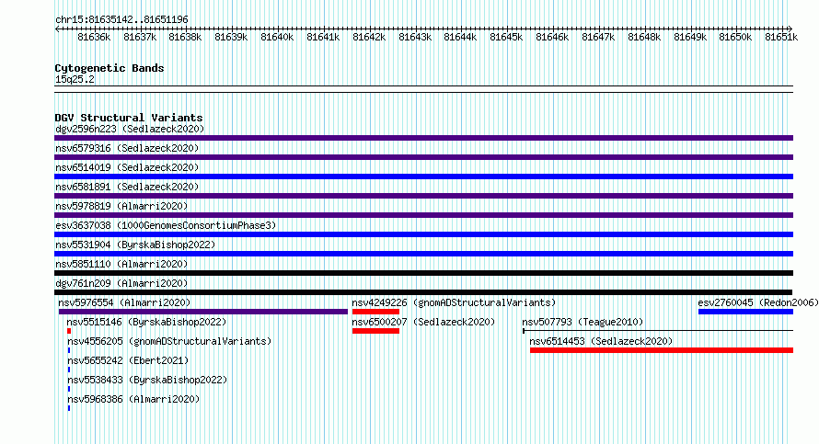Click the Cytogenetic Bands track title
819x444 pixels.
(110, 68)
